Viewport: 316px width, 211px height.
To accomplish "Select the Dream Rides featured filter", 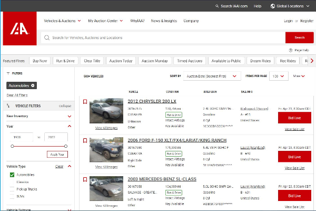I will click(x=260, y=61).
